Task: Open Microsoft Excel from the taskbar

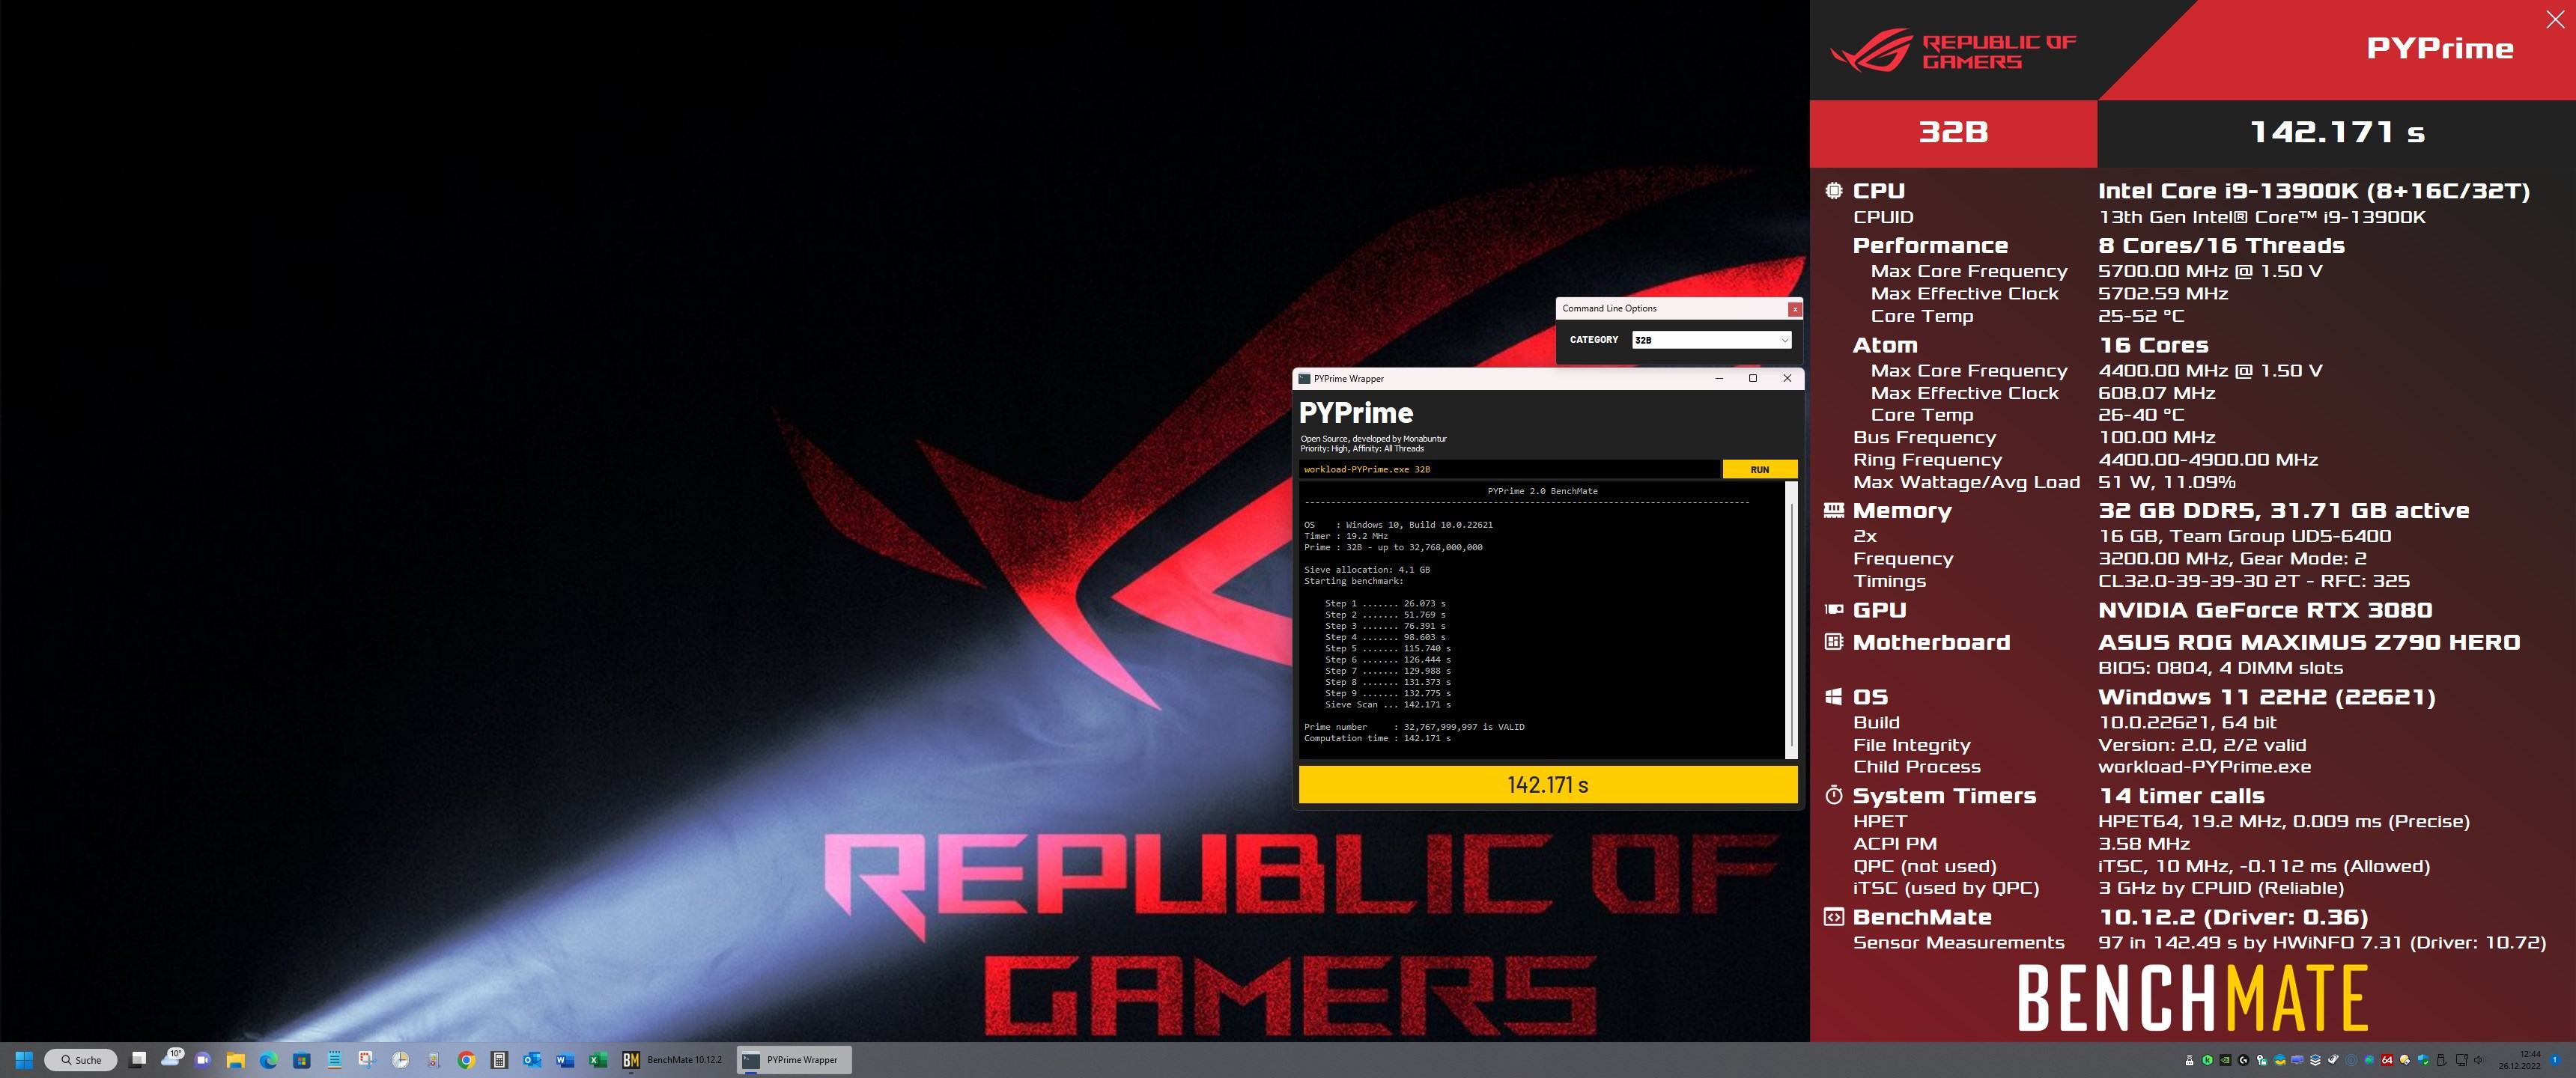Action: [x=598, y=1060]
